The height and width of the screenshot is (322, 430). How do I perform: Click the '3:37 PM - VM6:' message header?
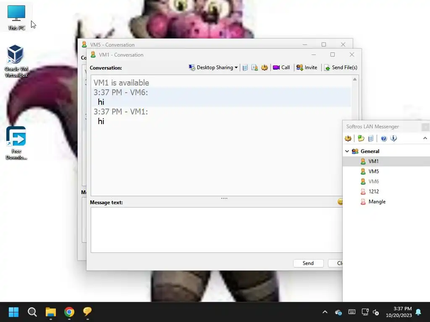(121, 92)
